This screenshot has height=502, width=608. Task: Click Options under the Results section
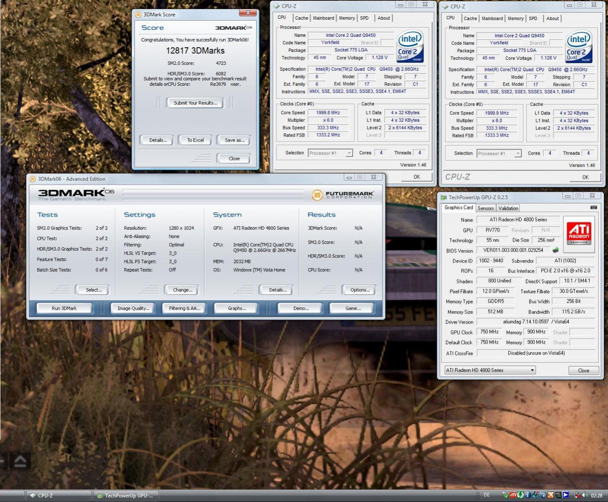tap(360, 290)
